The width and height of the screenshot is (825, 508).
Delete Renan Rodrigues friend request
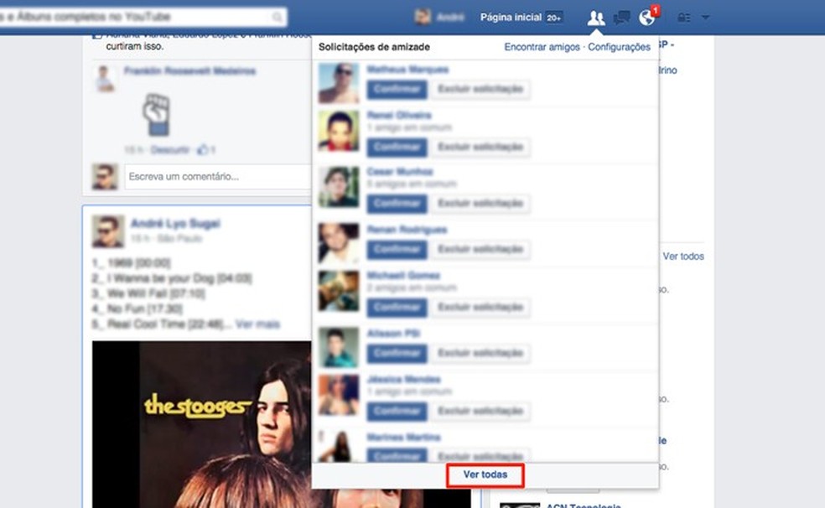click(480, 249)
